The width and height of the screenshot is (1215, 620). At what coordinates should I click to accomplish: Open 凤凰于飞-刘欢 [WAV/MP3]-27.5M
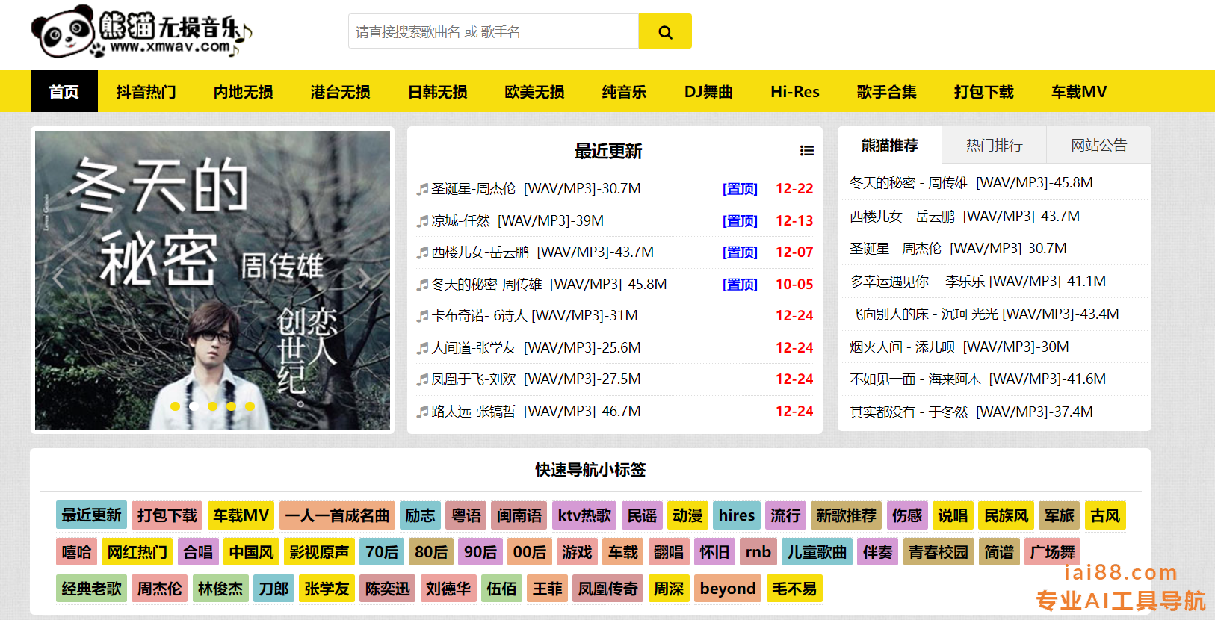[x=536, y=379]
